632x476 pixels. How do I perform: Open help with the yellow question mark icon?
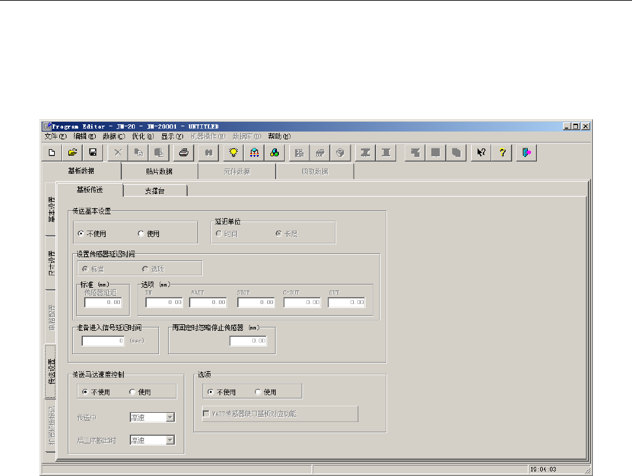point(502,152)
